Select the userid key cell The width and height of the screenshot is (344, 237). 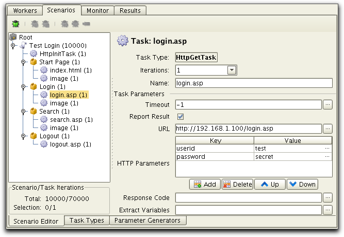215,149
